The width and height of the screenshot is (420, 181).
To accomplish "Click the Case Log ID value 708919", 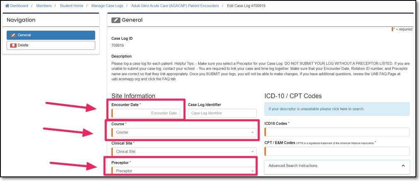I will 118,45.
